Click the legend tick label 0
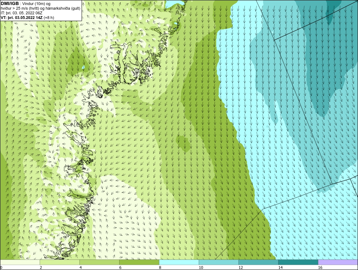The width and height of the screenshot is (358, 270). click(1, 268)
